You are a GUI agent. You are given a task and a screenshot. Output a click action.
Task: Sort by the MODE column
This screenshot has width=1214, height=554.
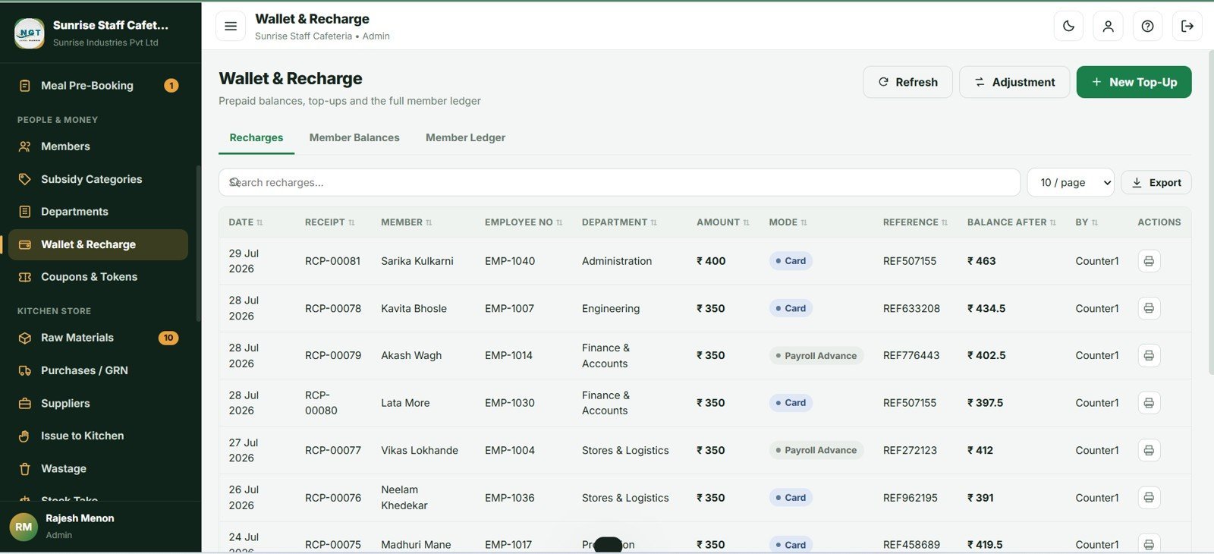(x=788, y=222)
